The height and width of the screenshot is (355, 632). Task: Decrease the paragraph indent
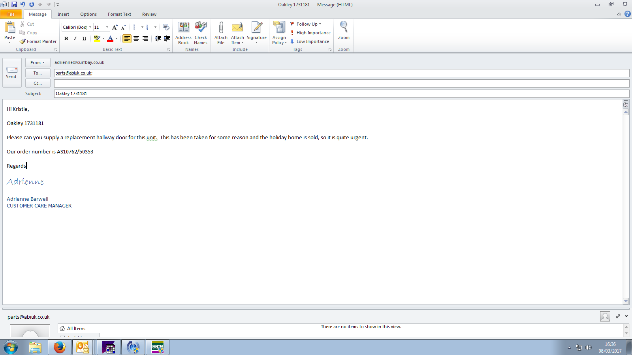click(x=158, y=38)
